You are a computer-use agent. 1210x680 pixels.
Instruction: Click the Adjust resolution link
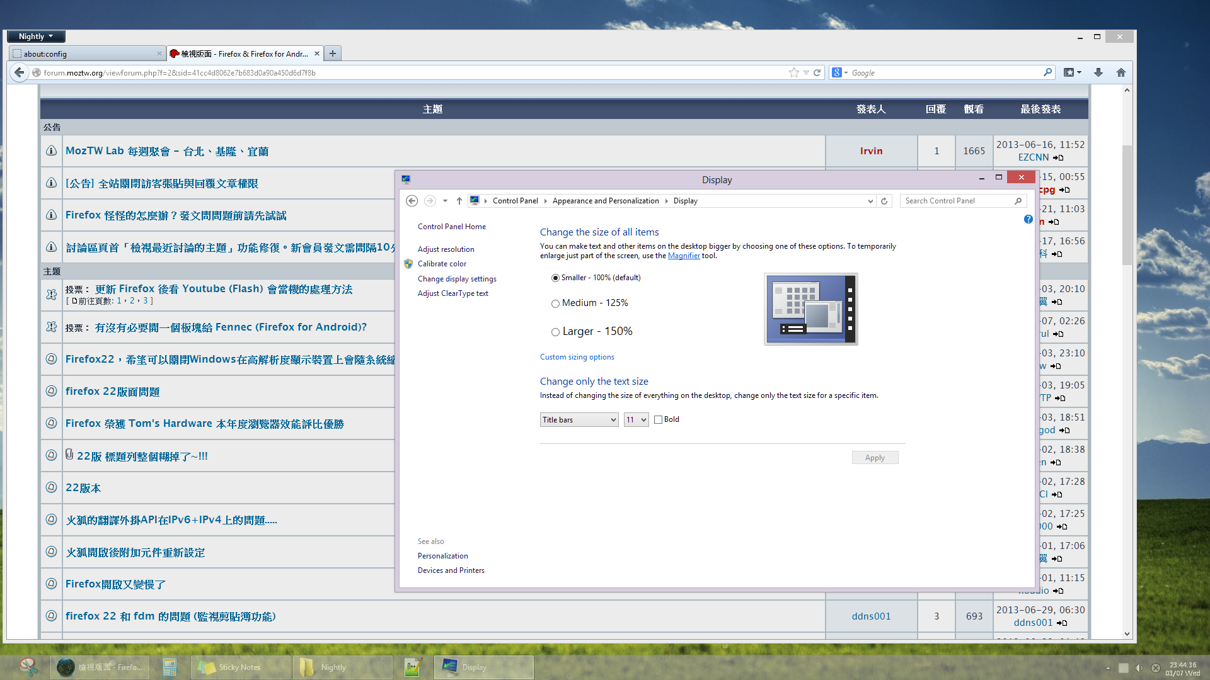coord(446,249)
